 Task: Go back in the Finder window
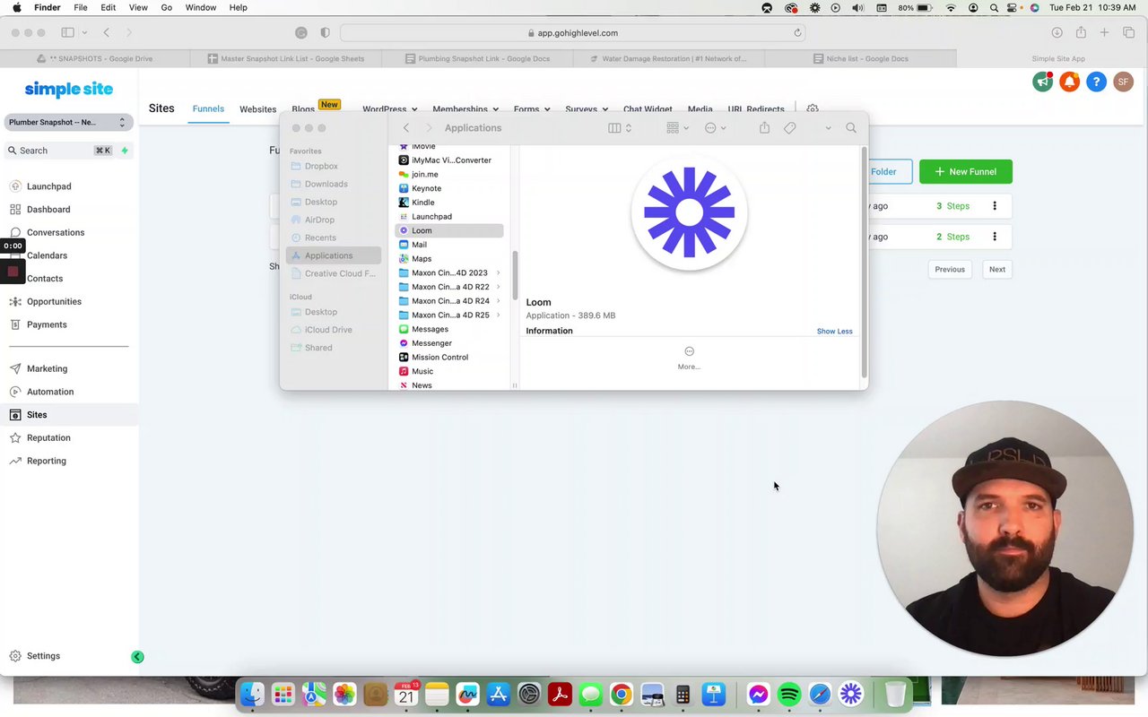pyautogui.click(x=406, y=128)
